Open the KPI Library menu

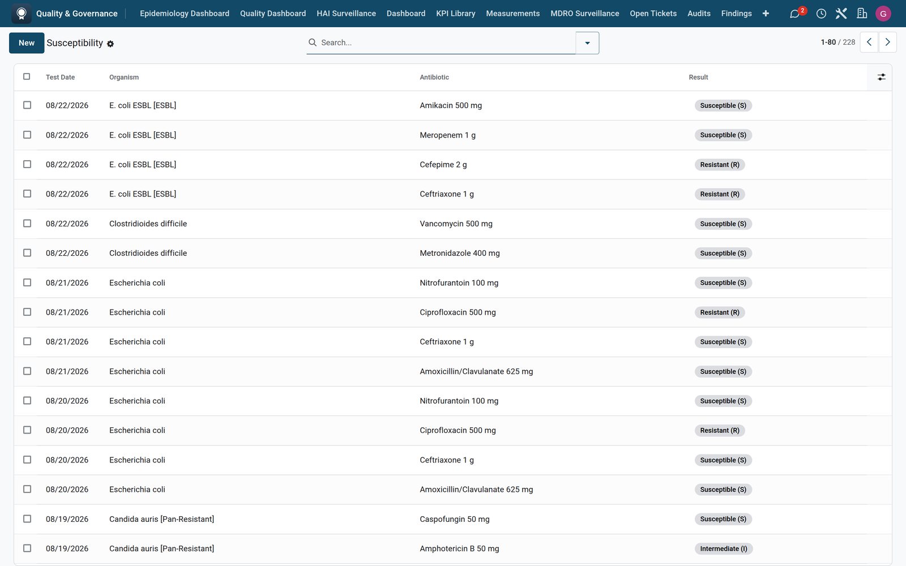pos(455,14)
